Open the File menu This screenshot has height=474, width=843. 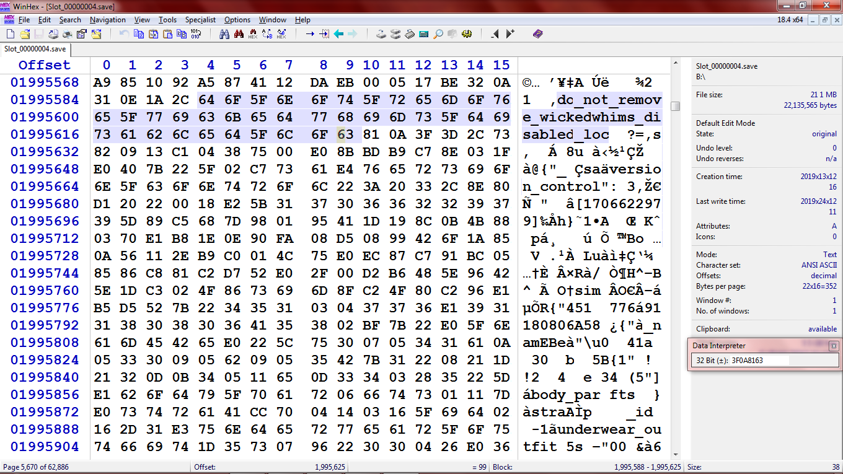(24, 20)
